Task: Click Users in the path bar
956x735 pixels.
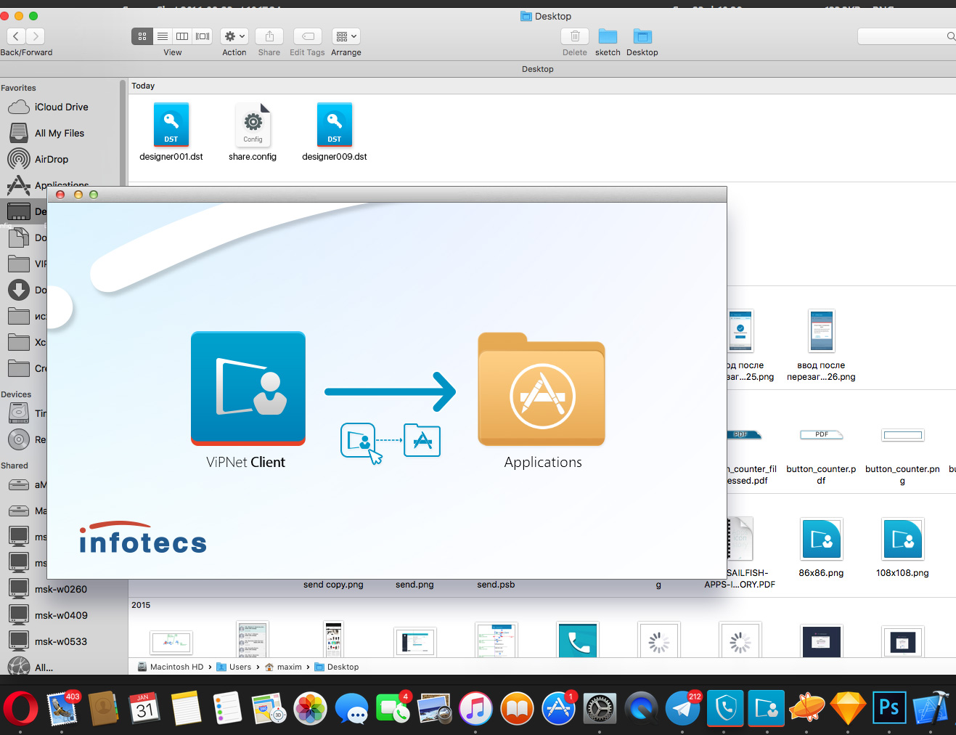Action: [x=234, y=667]
